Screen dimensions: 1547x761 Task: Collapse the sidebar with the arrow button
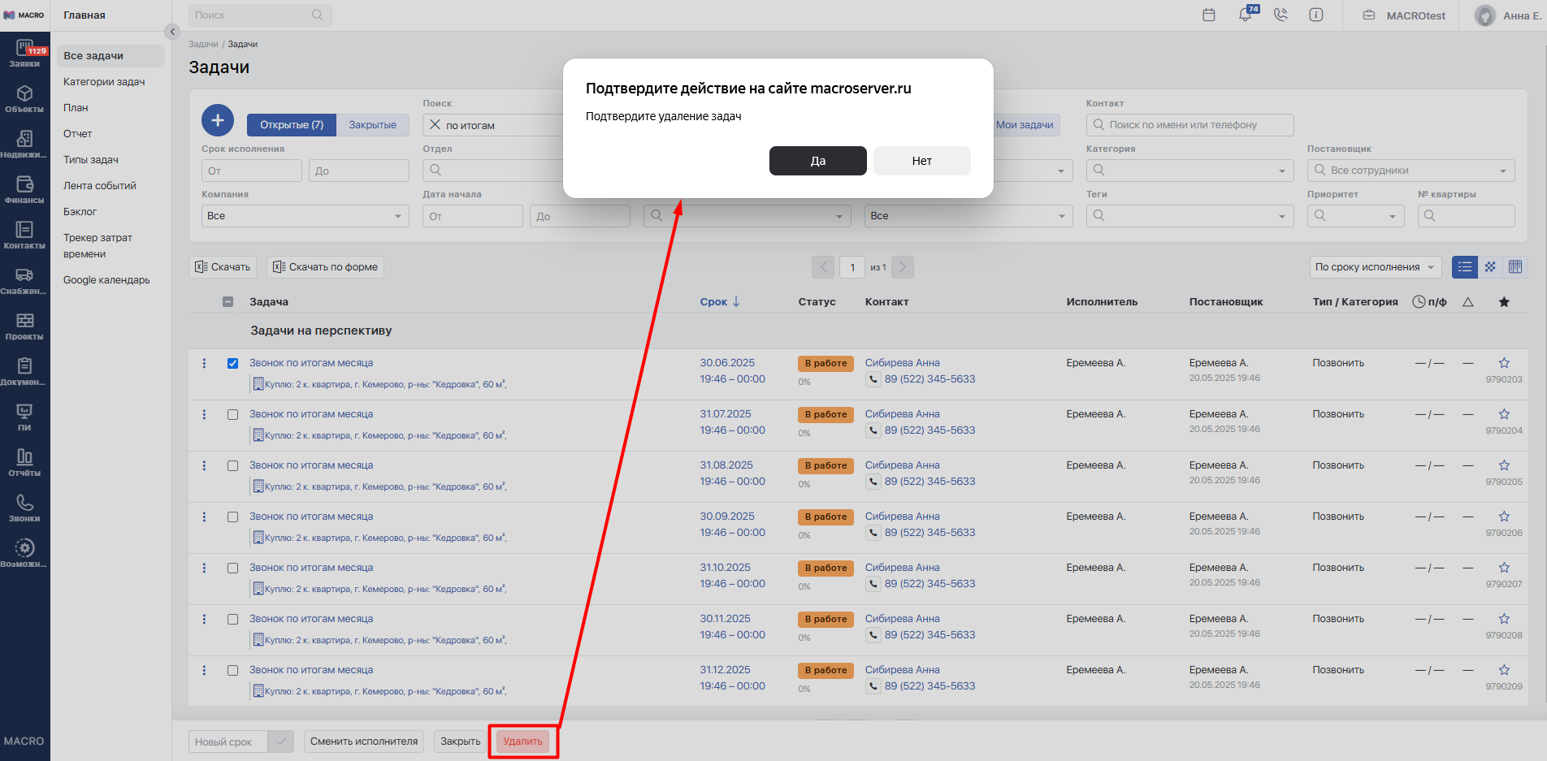point(171,32)
